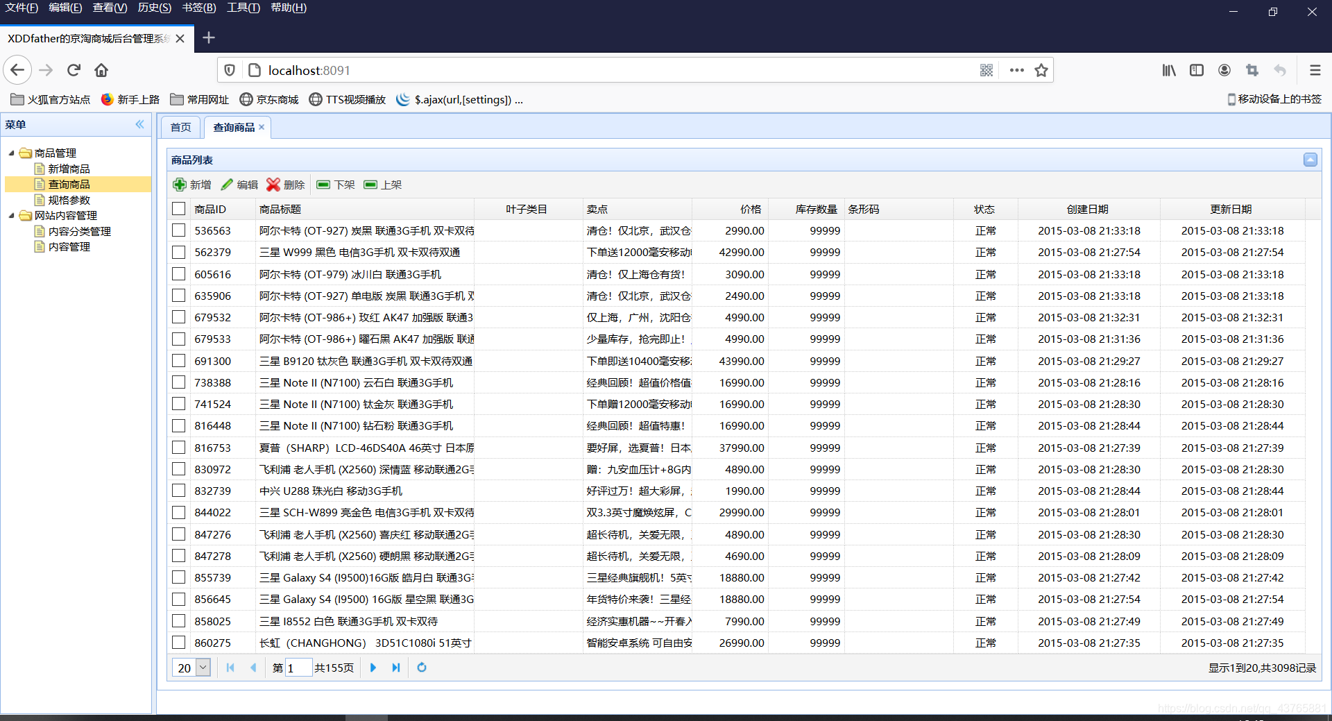
Task: Open the Firefox library icon
Action: coord(1169,70)
